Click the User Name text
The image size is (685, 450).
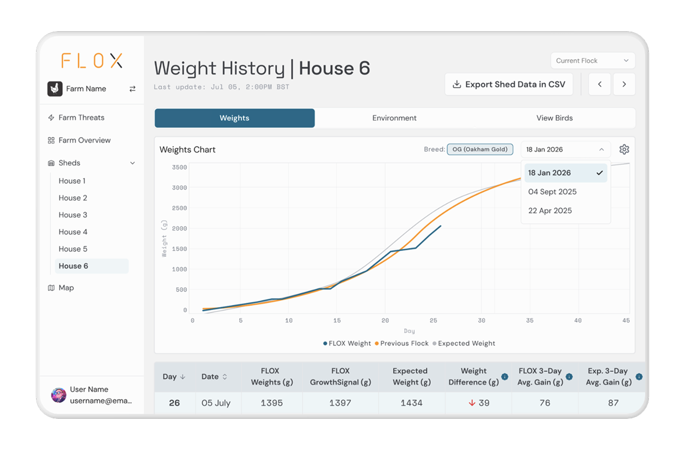89,389
